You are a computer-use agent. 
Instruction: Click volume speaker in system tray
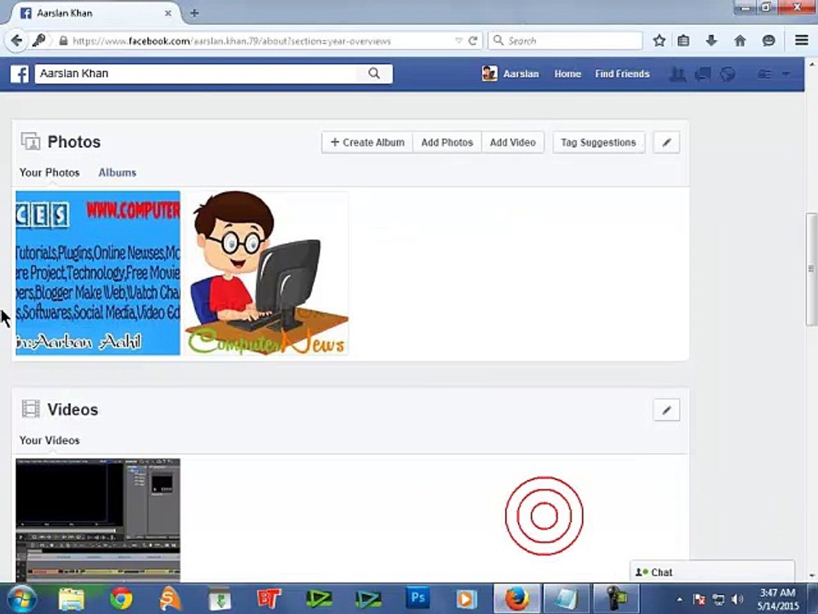pyautogui.click(x=737, y=599)
